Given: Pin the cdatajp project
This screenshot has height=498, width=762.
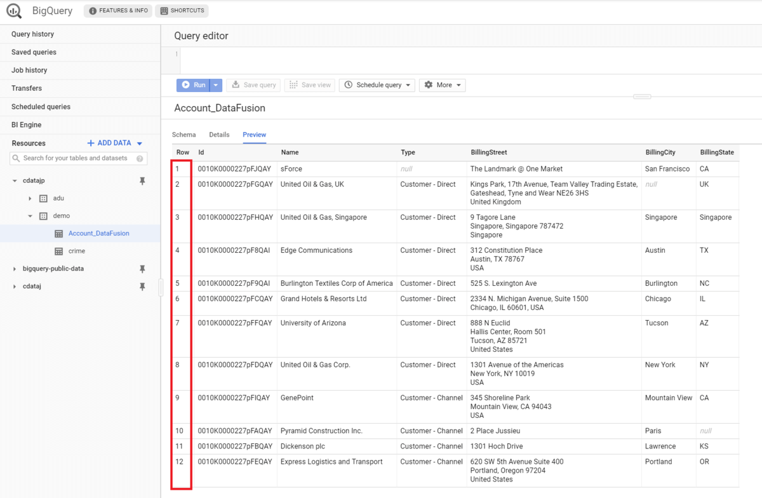Looking at the screenshot, I should pyautogui.click(x=142, y=181).
